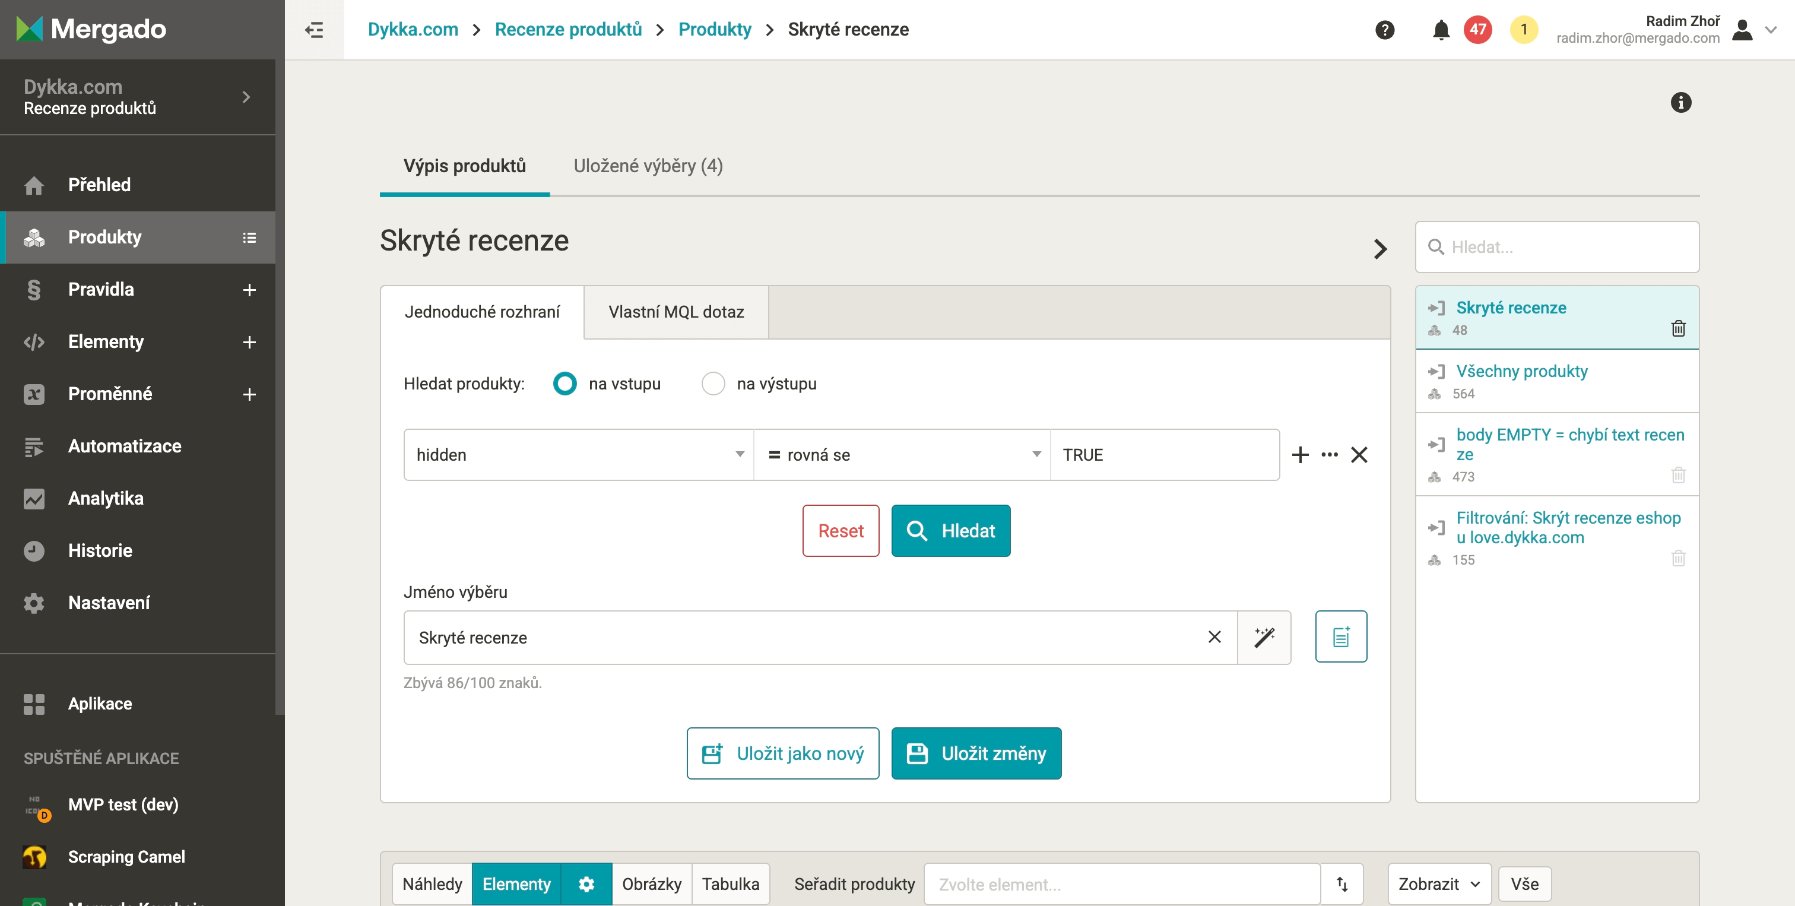Toggle product sort order arrows
This screenshot has width=1795, height=906.
tap(1342, 883)
